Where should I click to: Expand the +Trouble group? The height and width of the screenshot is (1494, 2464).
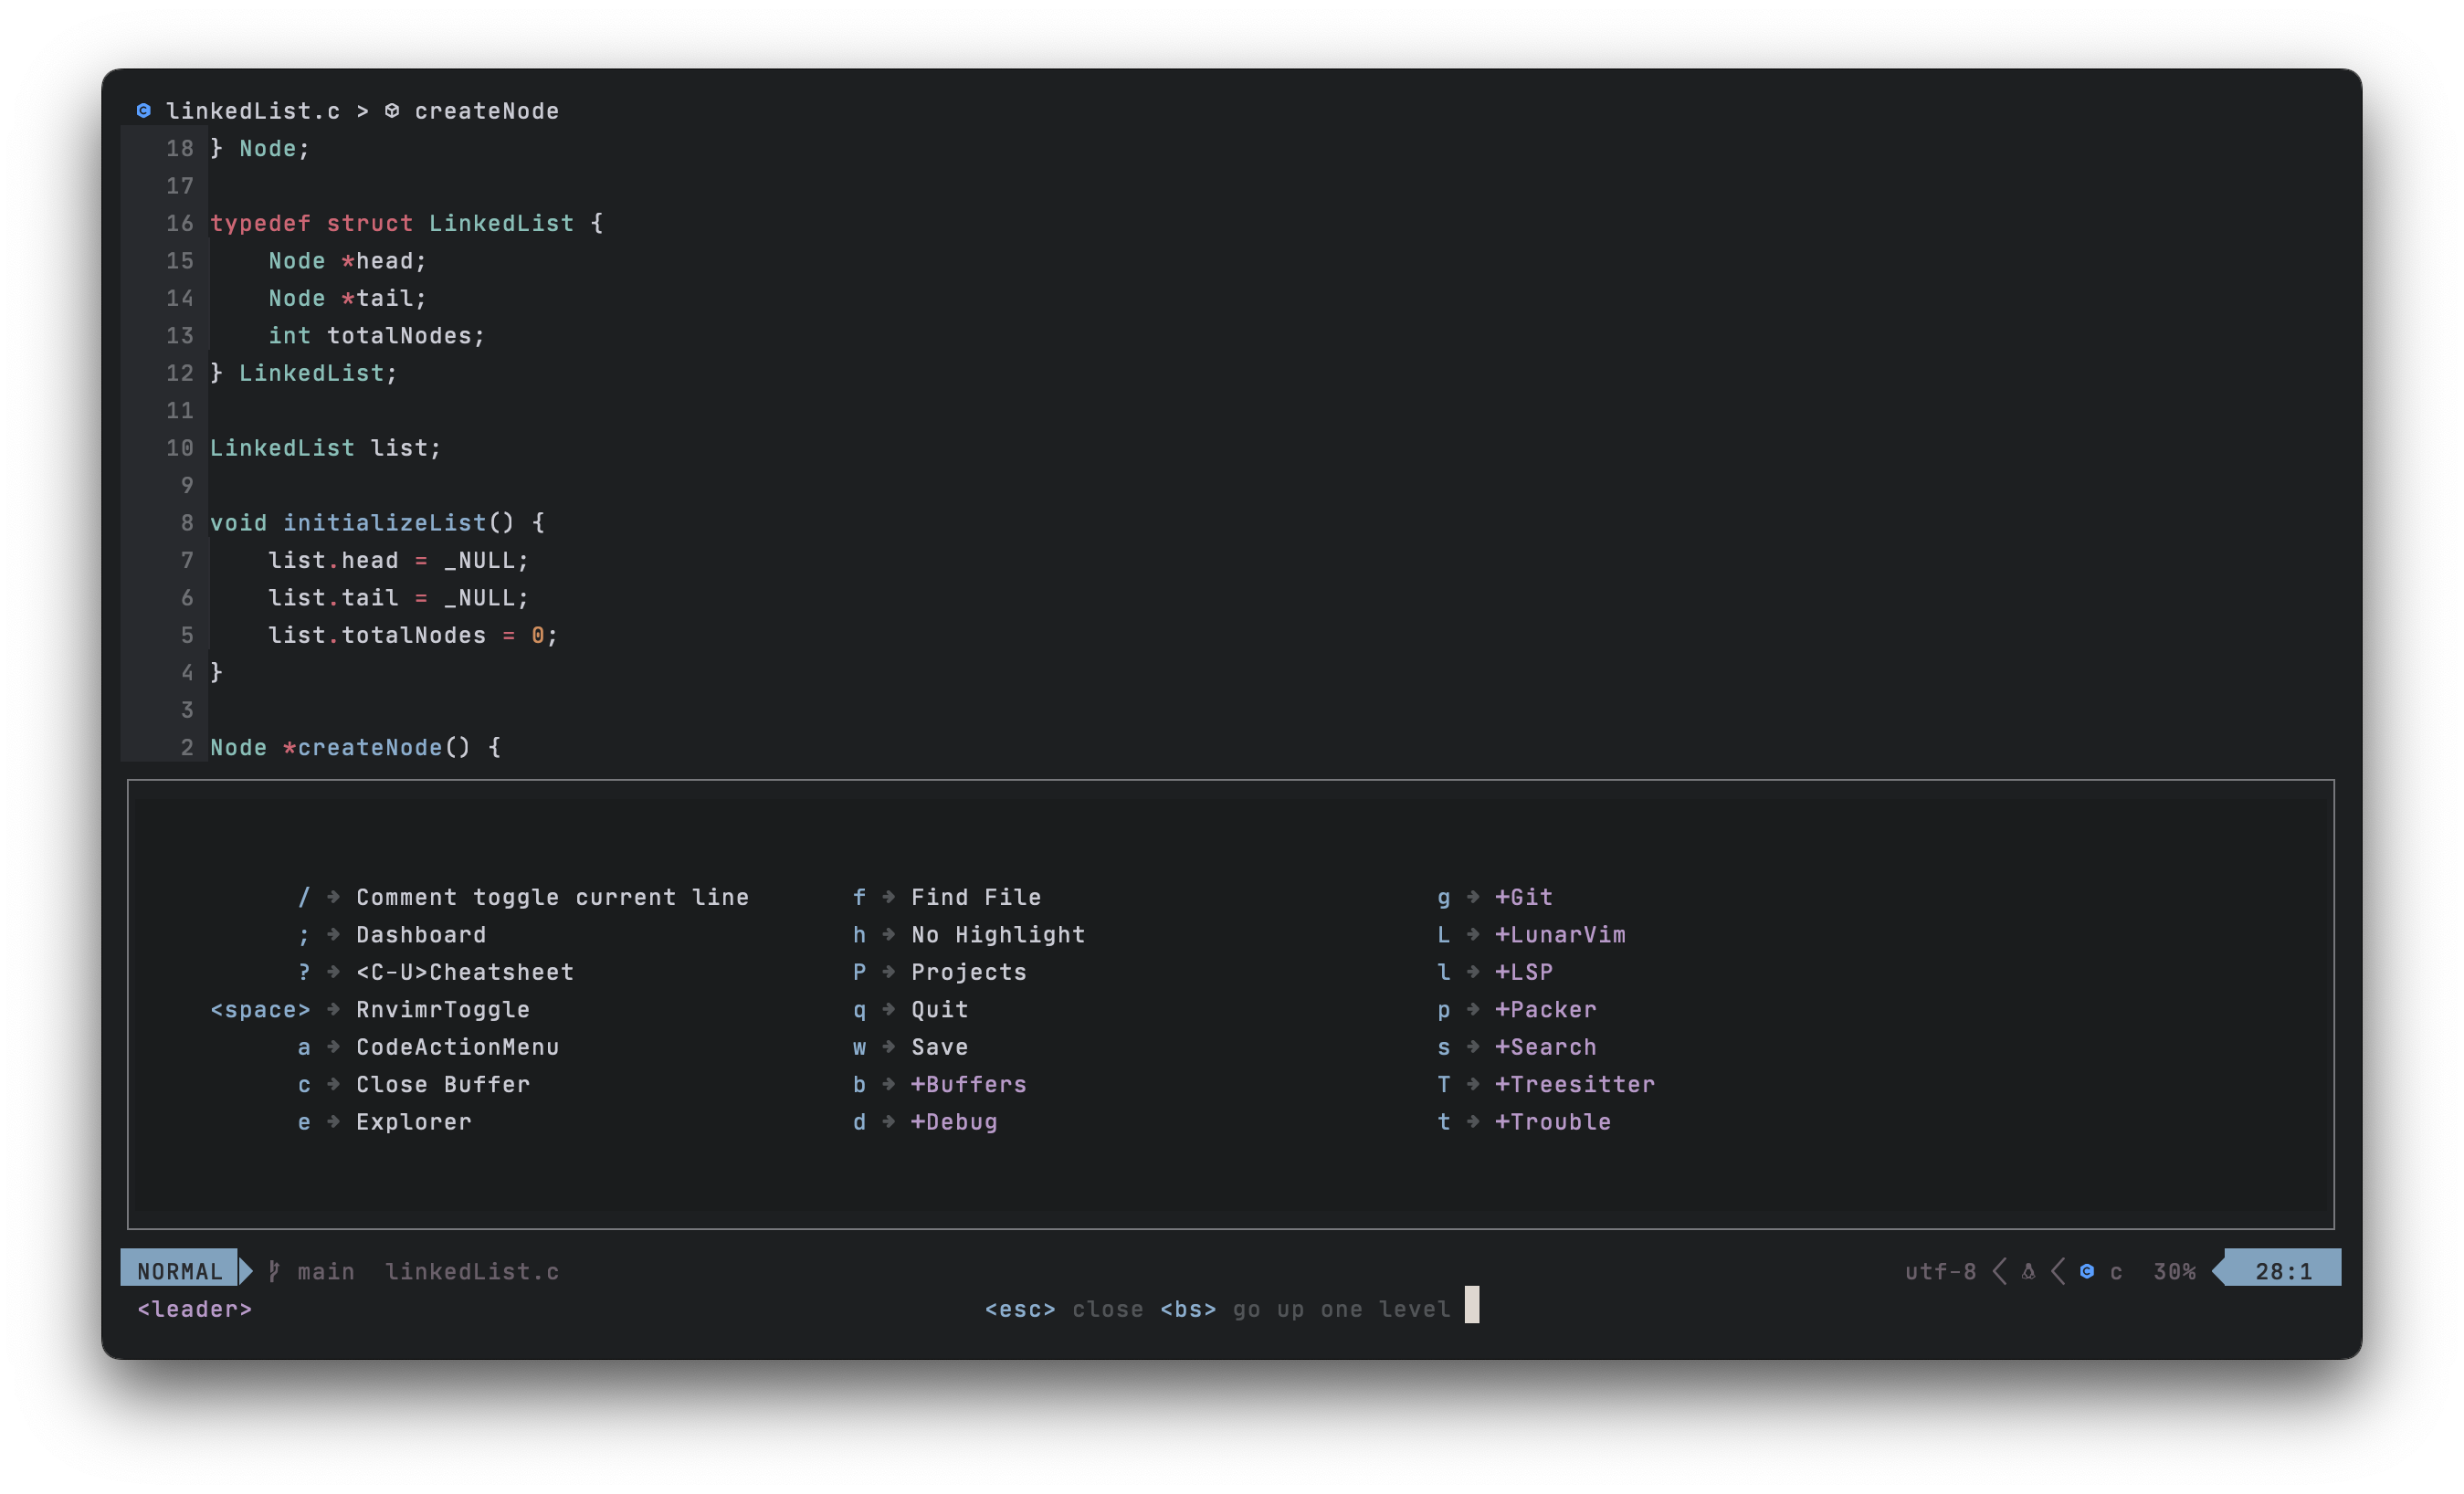pos(1553,1122)
